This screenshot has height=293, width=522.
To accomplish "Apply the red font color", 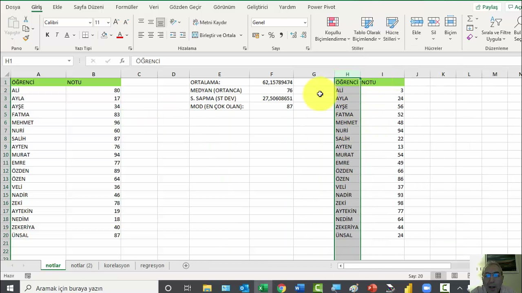I will tap(119, 35).
